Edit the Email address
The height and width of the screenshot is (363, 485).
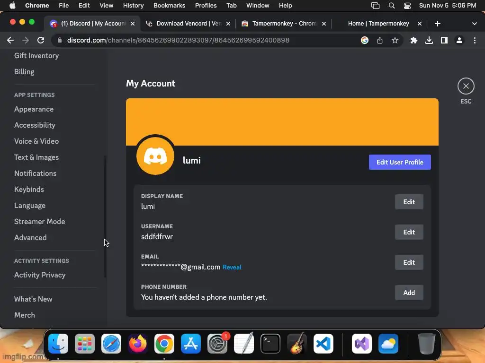coord(409,262)
